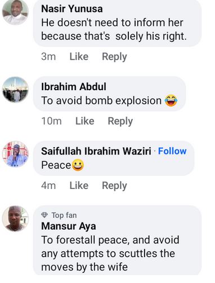
Task: Click the grinning emoji after Peace
Action: pyautogui.click(x=78, y=165)
